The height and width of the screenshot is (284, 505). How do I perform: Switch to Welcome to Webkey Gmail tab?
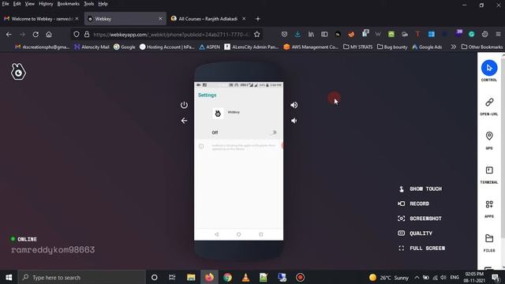click(x=41, y=19)
